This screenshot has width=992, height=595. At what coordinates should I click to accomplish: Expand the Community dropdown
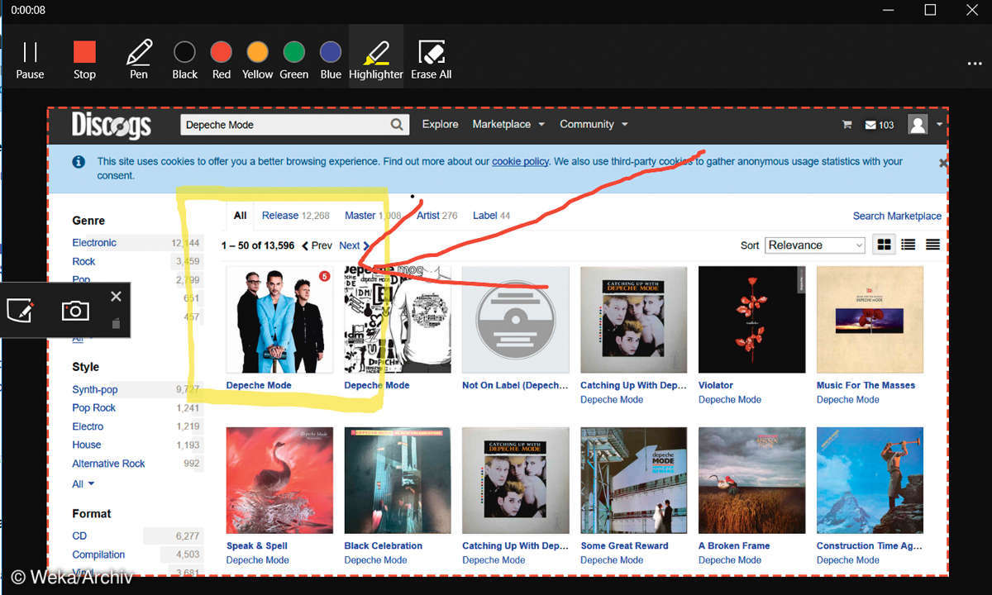[594, 124]
